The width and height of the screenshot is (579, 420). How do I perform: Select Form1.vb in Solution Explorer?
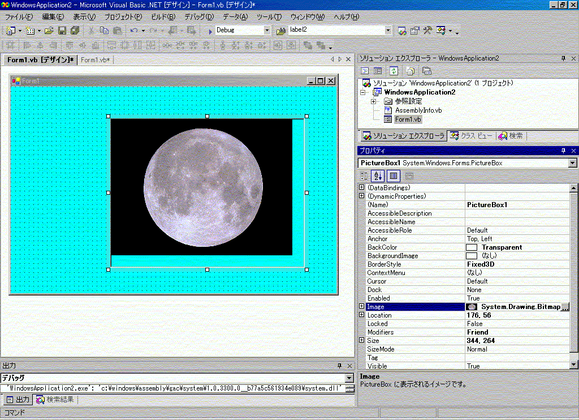(x=408, y=119)
